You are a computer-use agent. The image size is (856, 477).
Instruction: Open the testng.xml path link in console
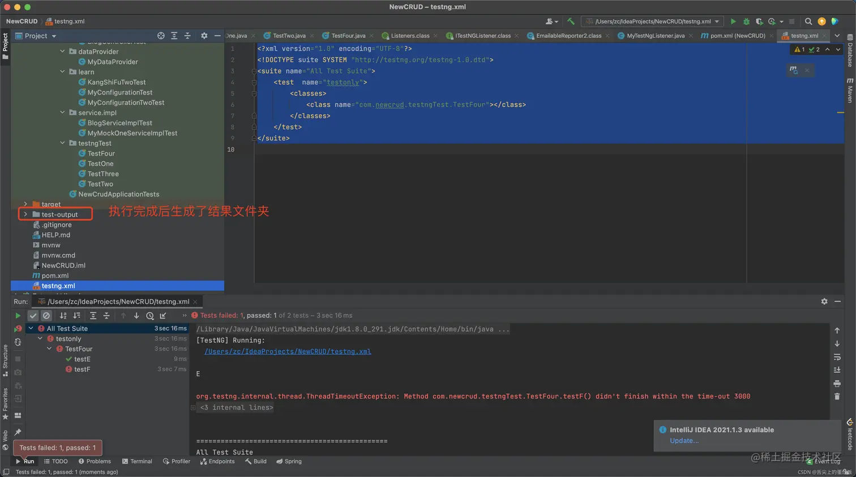coord(288,351)
